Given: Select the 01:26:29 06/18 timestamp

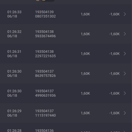Looking at the screenshot, I should click(x=15, y=113).
